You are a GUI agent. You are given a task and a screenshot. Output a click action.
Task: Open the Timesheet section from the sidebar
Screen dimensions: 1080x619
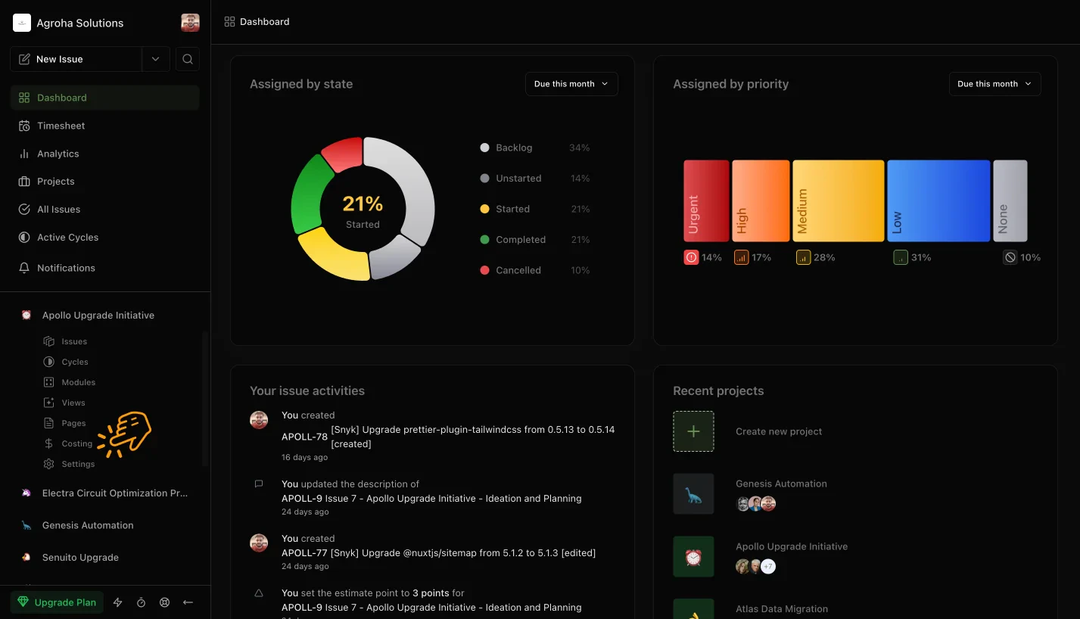pos(61,126)
